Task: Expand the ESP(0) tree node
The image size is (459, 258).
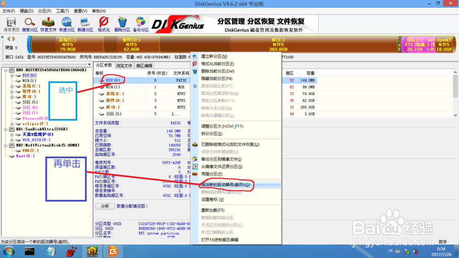Action: (x=12, y=76)
